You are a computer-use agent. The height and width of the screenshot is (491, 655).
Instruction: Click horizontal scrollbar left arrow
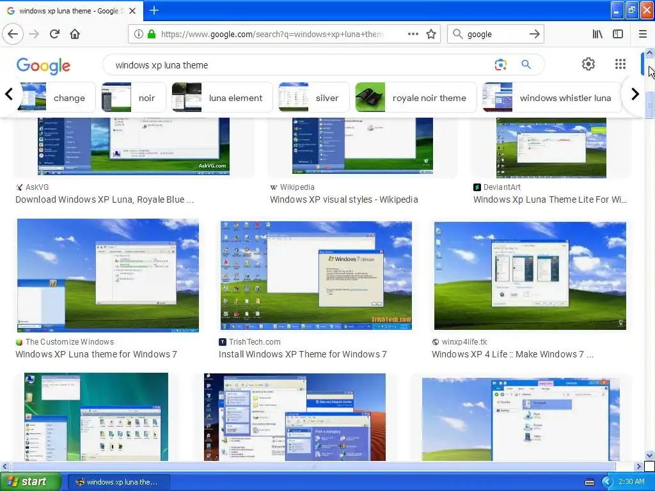[4, 466]
